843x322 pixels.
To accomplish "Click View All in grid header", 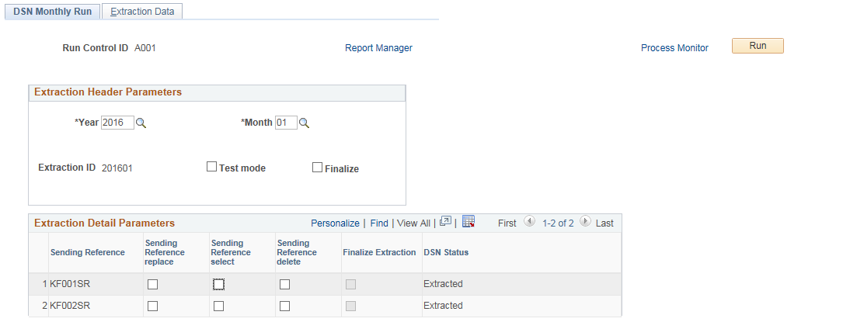I will click(413, 223).
